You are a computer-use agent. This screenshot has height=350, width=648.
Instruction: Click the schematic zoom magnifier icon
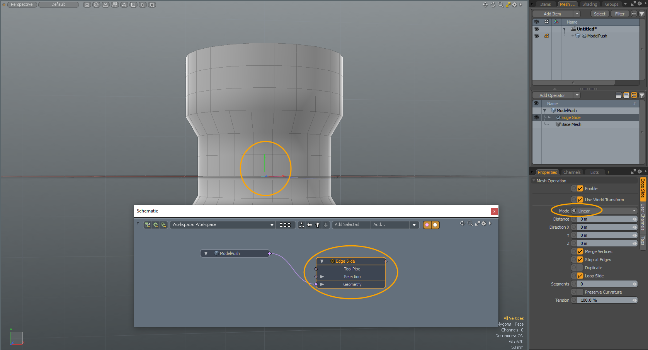click(470, 223)
